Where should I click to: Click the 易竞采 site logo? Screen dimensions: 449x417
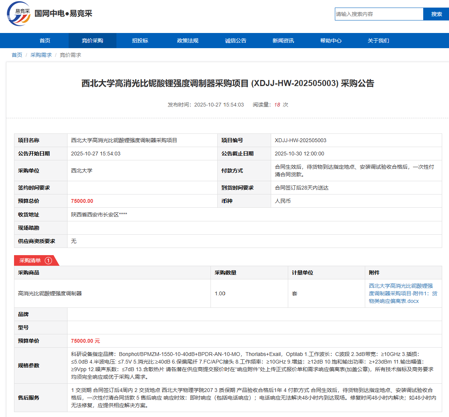pyautogui.click(x=18, y=14)
